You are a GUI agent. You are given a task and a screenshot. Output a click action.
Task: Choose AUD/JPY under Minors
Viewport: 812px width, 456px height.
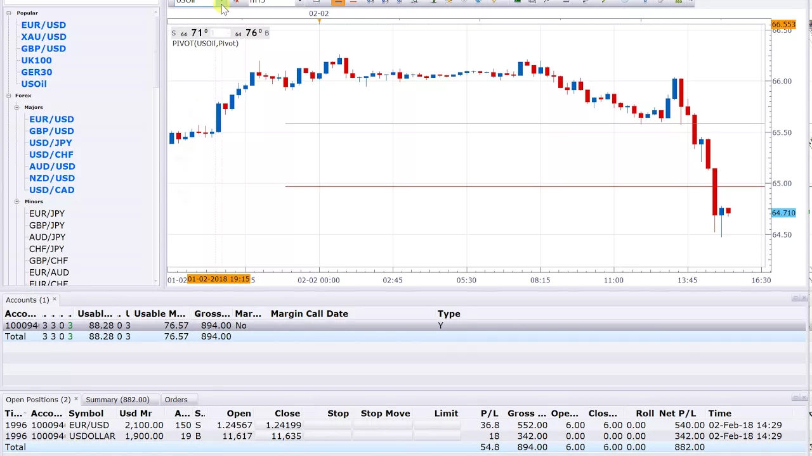47,237
